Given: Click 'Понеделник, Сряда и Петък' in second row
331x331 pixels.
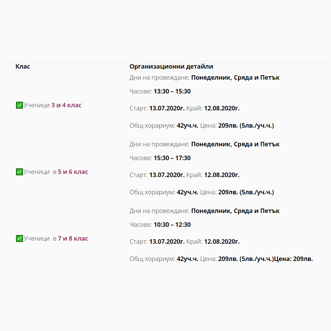Looking at the screenshot, I should [235, 144].
